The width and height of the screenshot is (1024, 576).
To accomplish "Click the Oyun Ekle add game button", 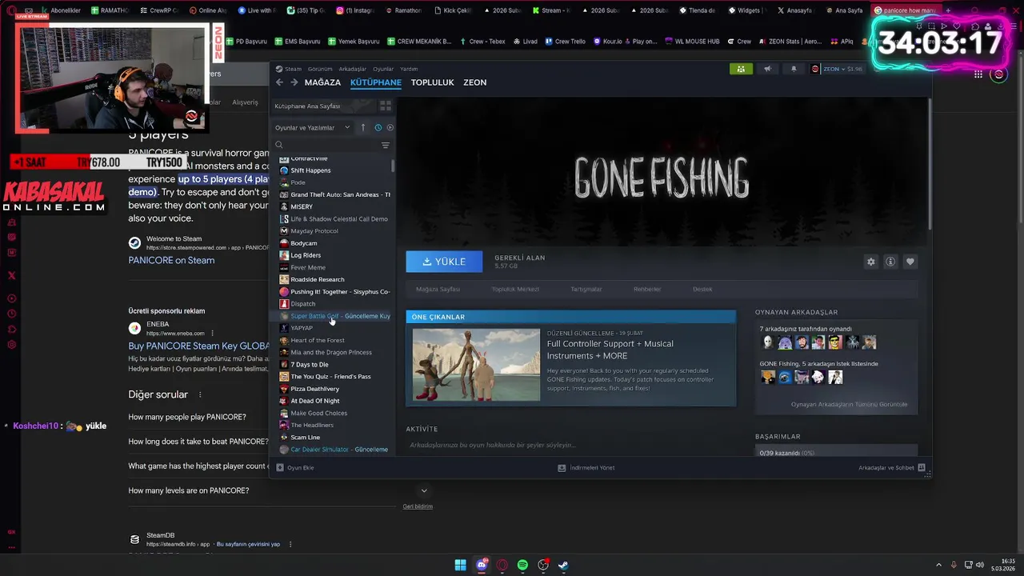I will pos(295,467).
